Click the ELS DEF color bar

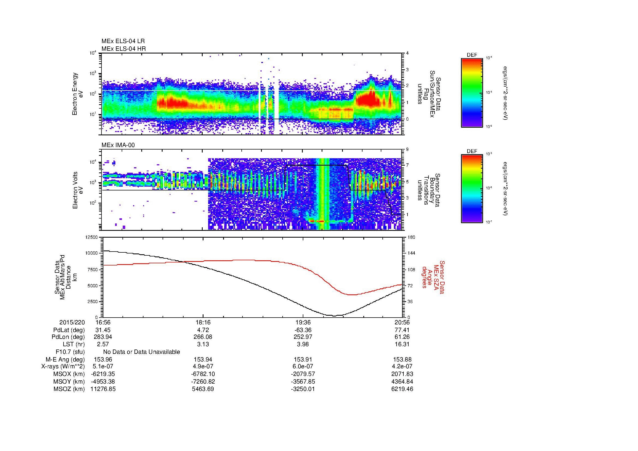tap(472, 92)
